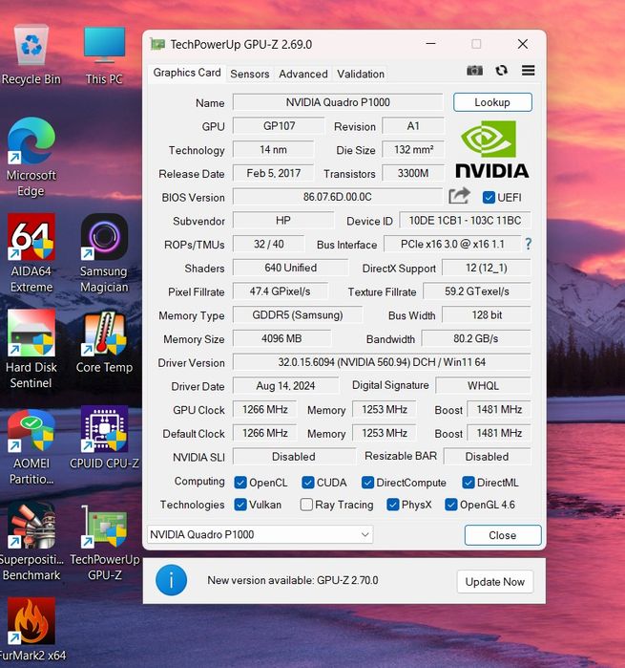
Task: Click the GPU-Z refresh icon
Action: pyautogui.click(x=502, y=71)
